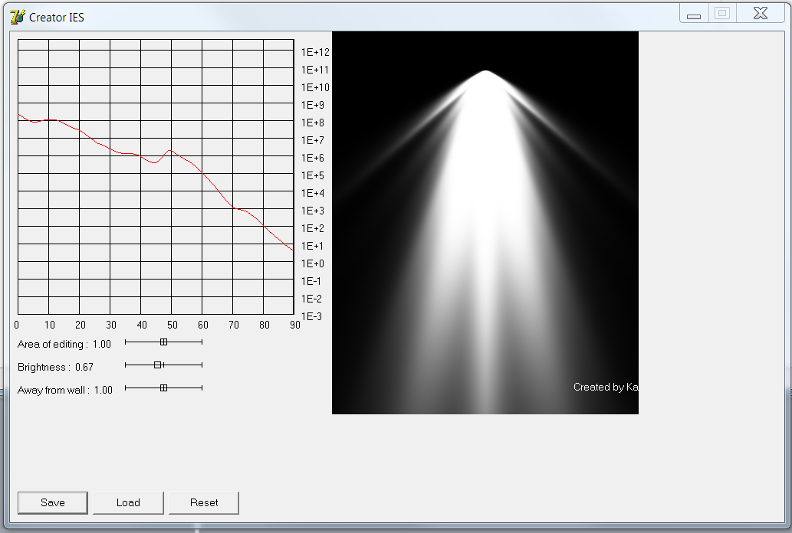Click the '50' angle axis label
792x533 pixels.
tap(173, 325)
